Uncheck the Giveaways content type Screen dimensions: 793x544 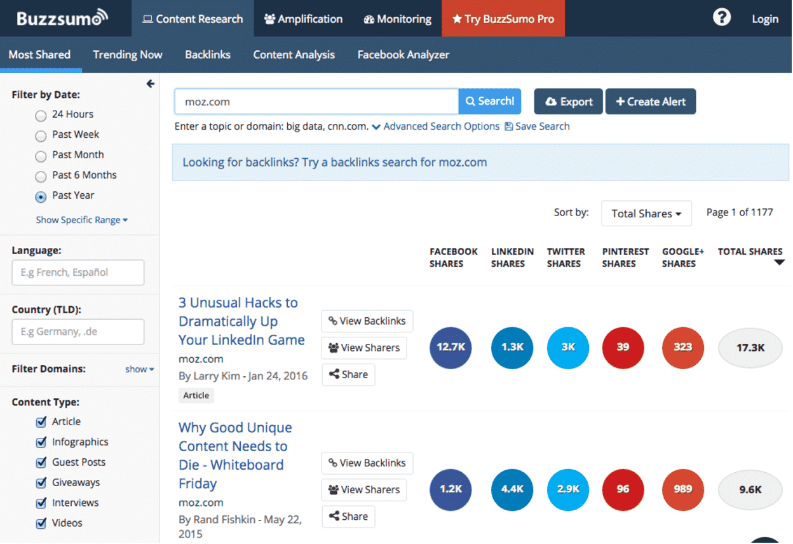[41, 483]
